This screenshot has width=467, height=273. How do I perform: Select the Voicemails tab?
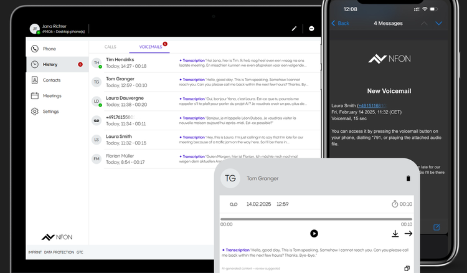[151, 47]
